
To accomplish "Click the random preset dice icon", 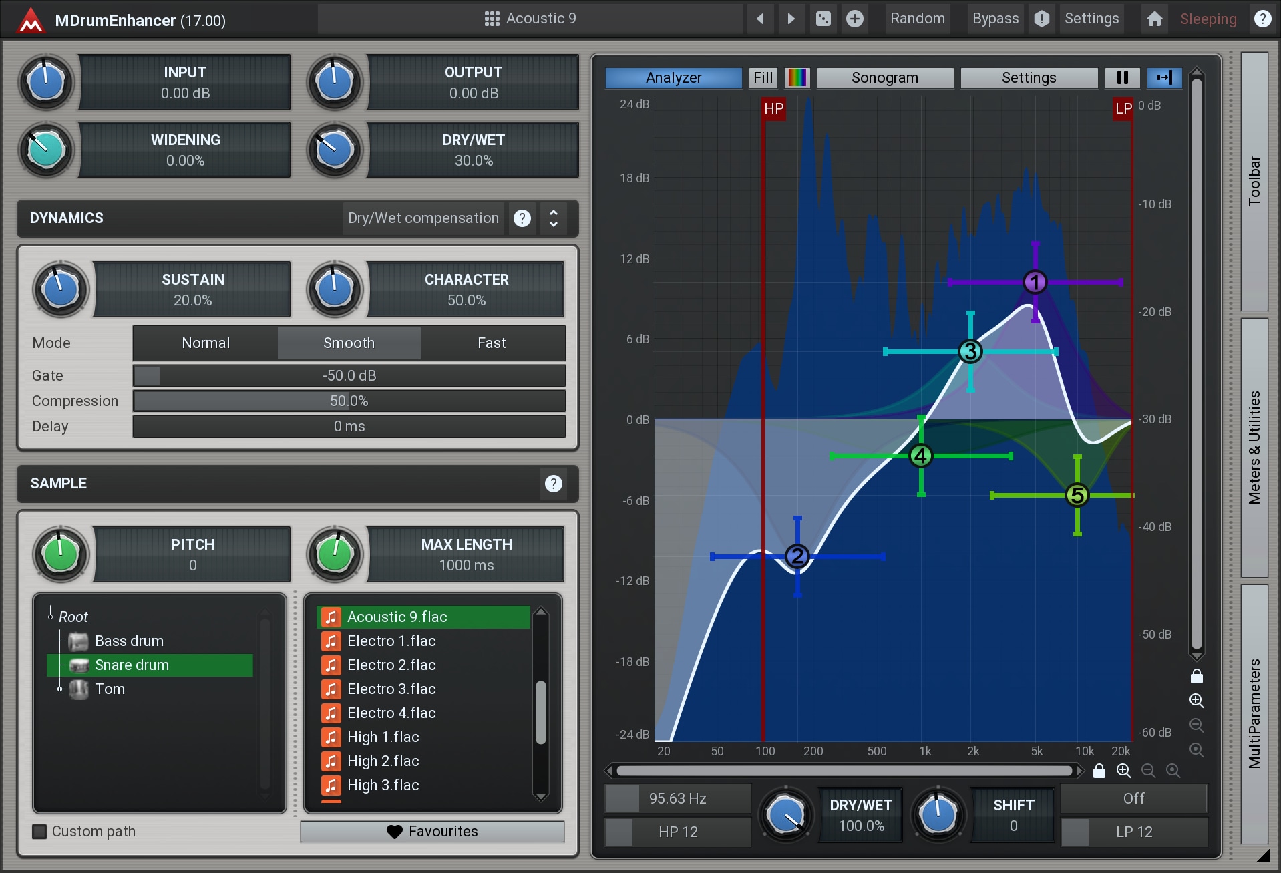I will point(823,19).
